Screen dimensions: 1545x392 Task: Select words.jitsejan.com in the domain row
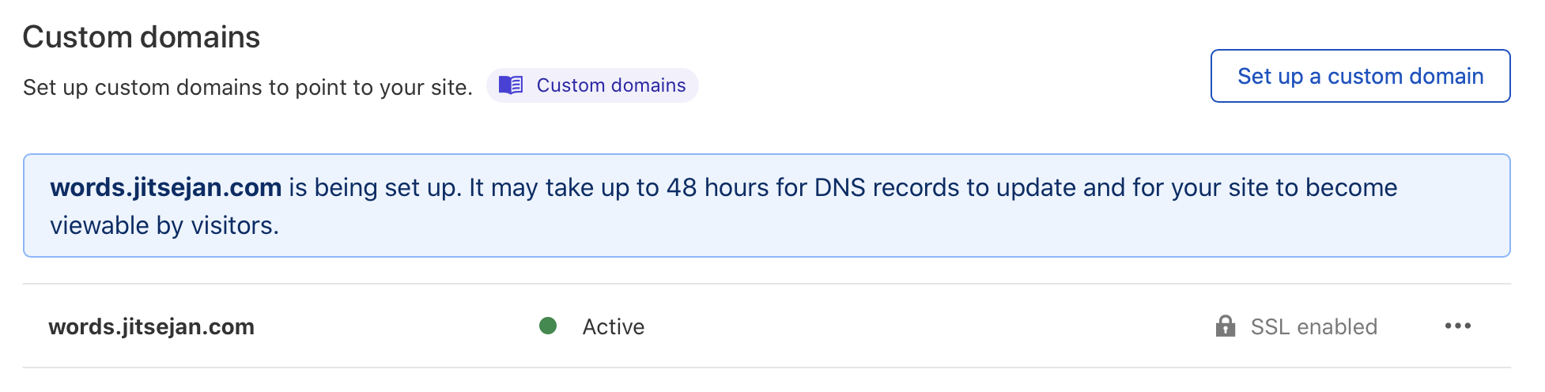click(151, 326)
